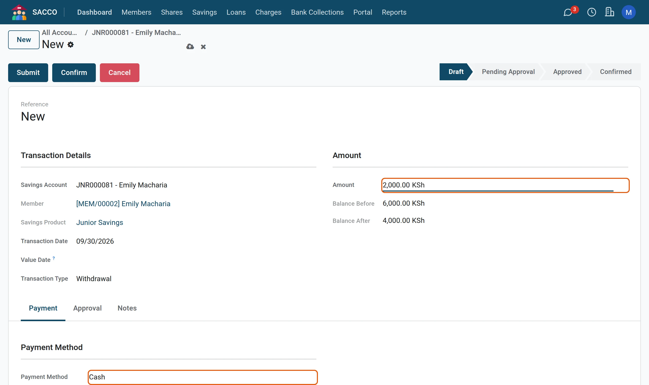The image size is (649, 385).
Task: Go to JNR000081 Emily Macharia breadcrumb
Action: (x=136, y=32)
